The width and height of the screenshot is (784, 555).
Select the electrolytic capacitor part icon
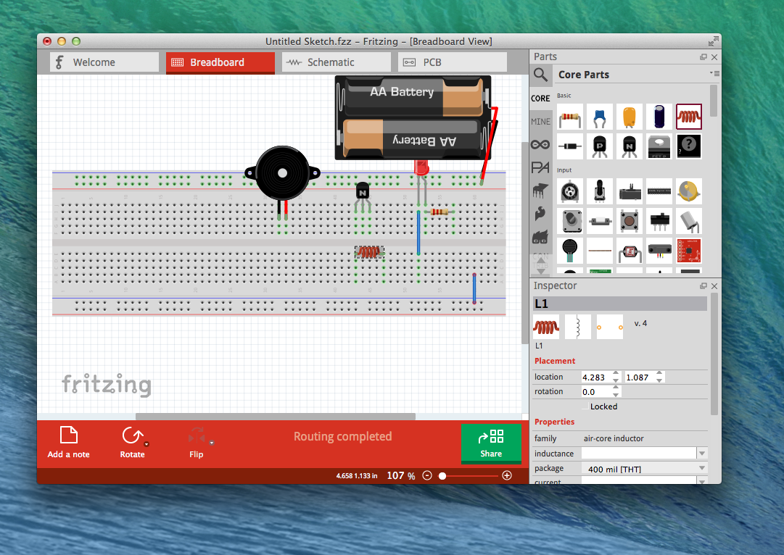(659, 117)
